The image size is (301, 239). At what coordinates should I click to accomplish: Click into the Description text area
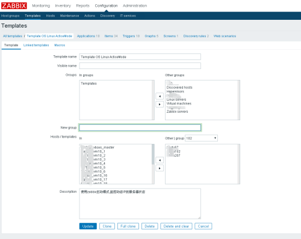point(140,204)
